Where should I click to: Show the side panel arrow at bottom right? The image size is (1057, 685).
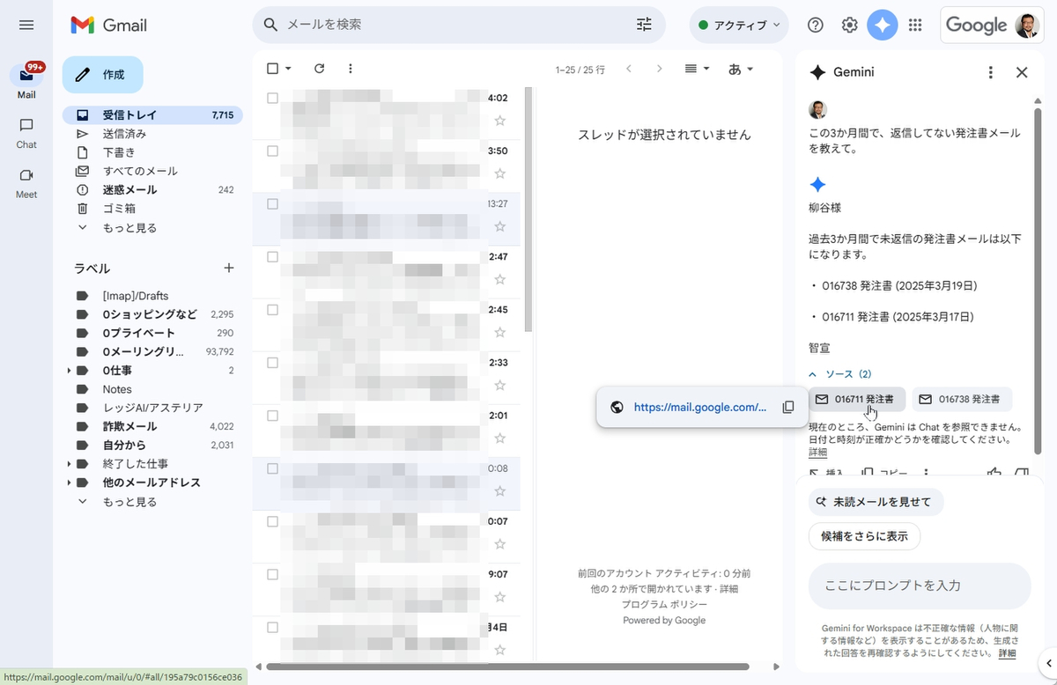(1047, 662)
